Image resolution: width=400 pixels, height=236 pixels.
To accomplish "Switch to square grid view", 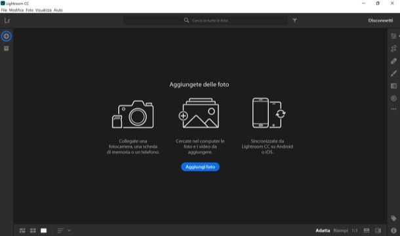I will click(x=33, y=230).
